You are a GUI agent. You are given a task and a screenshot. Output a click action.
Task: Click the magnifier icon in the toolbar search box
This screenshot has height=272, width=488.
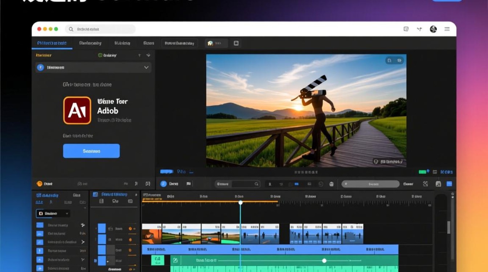[x=256, y=184]
